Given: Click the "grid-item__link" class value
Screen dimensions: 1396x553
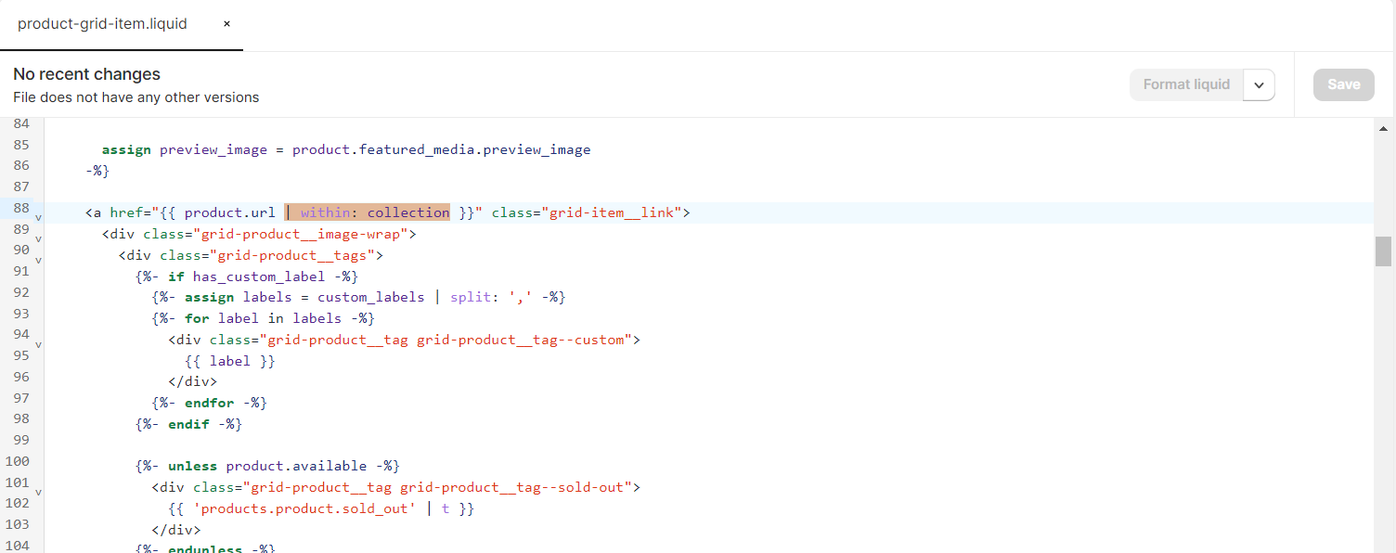Looking at the screenshot, I should pyautogui.click(x=611, y=212).
